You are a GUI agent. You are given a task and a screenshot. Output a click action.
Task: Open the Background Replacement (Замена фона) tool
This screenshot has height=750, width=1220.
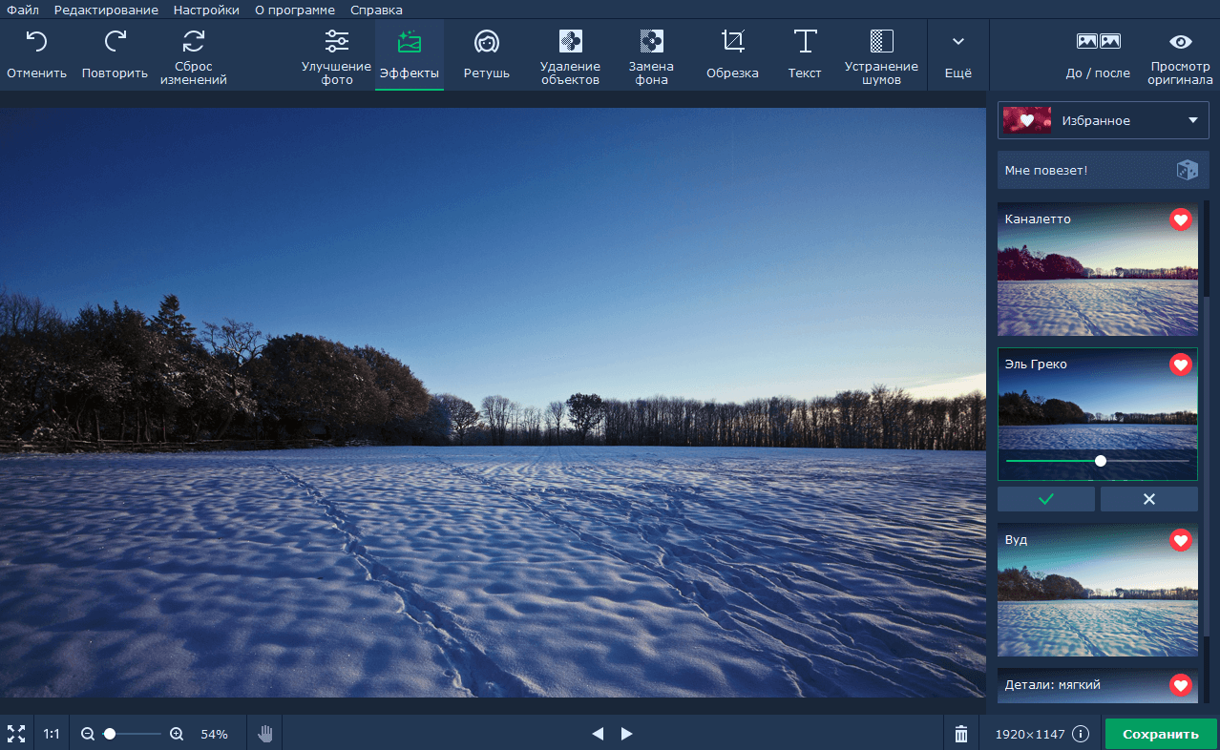651,55
